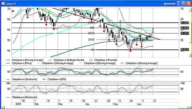Click the crosshair cursor icon near 70
Image resolution: width=192 pixels, height=109 pixels.
tap(13, 11)
